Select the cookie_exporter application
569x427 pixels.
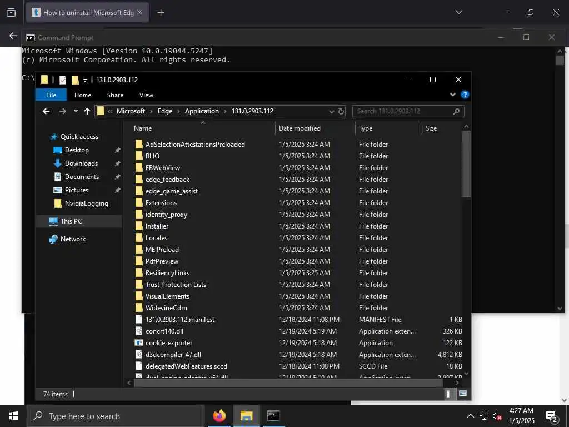(x=169, y=342)
